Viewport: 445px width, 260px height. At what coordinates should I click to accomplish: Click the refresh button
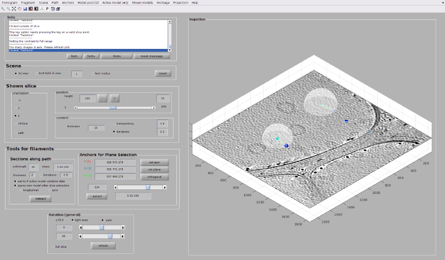tap(103, 246)
